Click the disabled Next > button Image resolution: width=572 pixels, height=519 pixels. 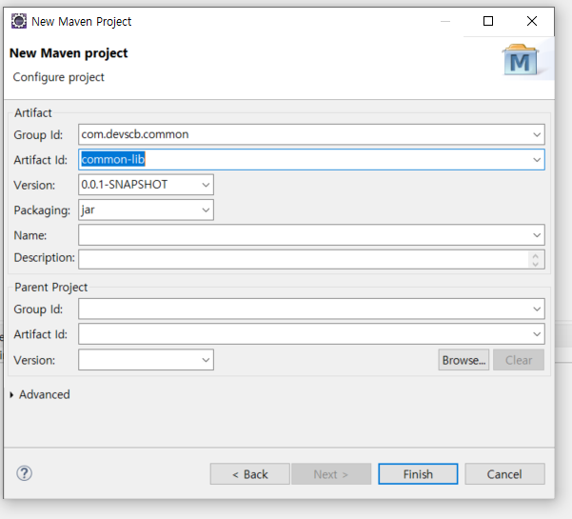(x=331, y=474)
